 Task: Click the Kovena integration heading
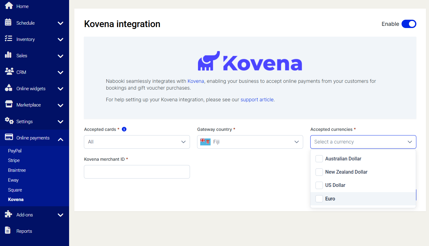pyautogui.click(x=122, y=24)
